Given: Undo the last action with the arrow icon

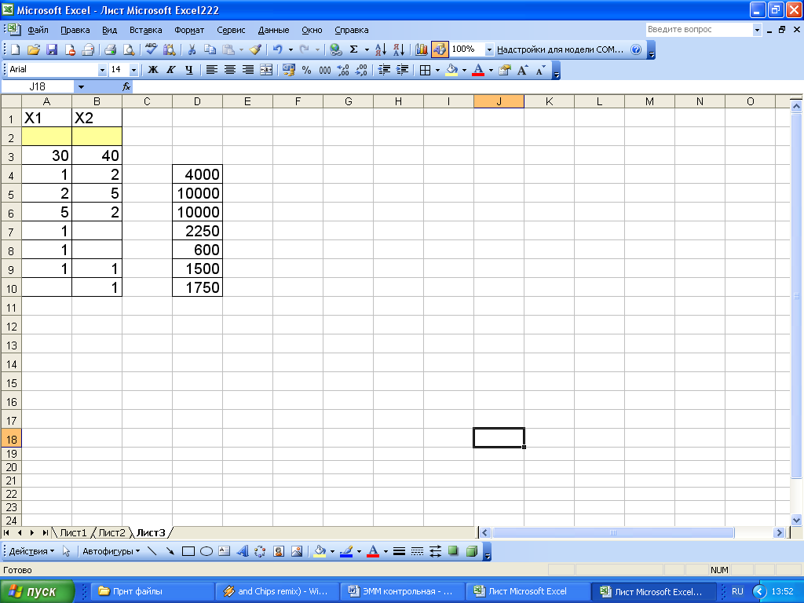Looking at the screenshot, I should click(x=277, y=49).
